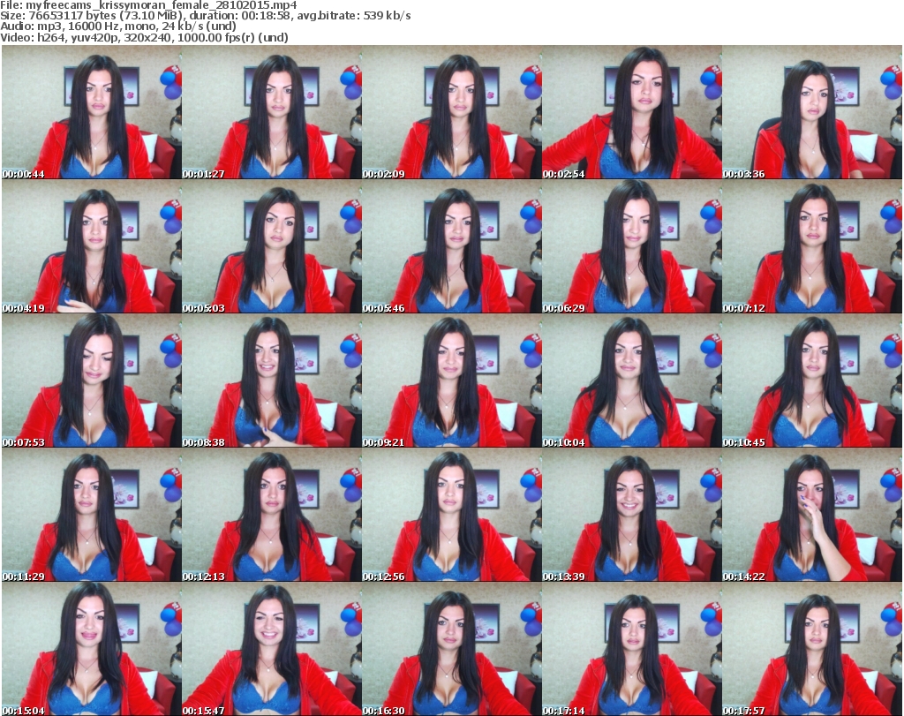Select the thumbnail frame timestamped 00:10:45
904x716 pixels.
(x=812, y=381)
